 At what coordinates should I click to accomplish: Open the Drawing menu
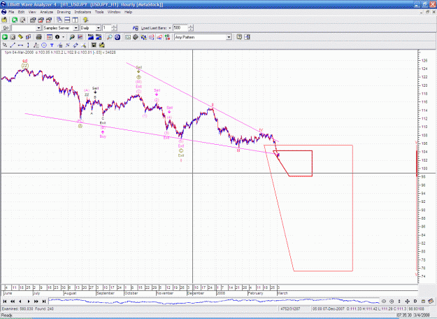pyautogui.click(x=64, y=13)
